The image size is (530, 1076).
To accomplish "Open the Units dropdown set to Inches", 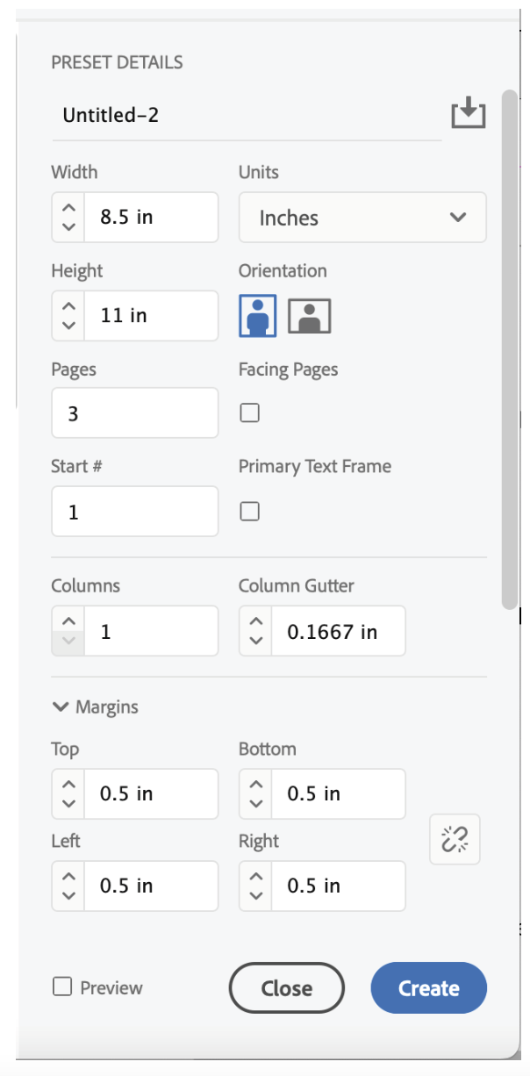I will 362,218.
